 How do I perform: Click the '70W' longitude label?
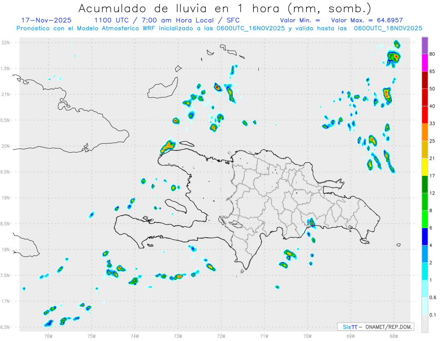[308, 336]
